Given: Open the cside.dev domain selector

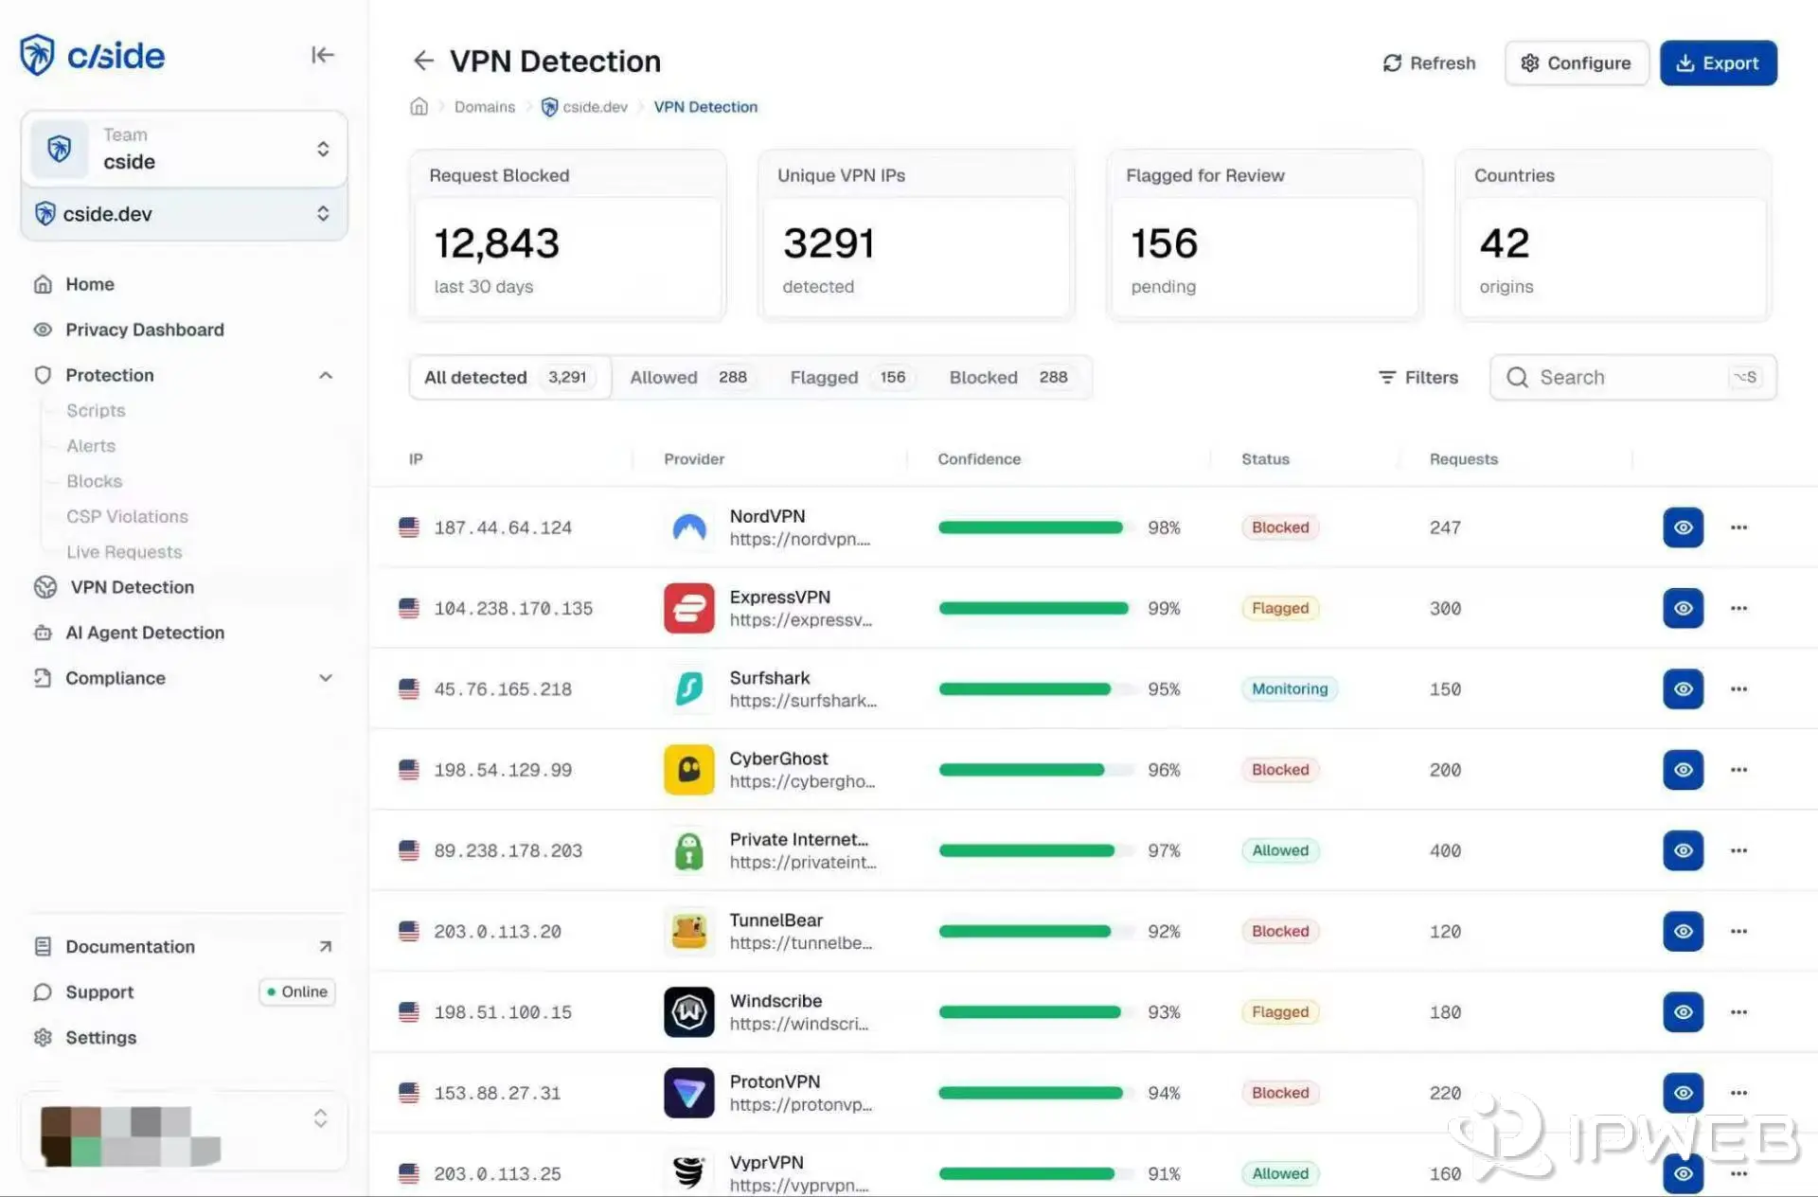Looking at the screenshot, I should click(184, 214).
